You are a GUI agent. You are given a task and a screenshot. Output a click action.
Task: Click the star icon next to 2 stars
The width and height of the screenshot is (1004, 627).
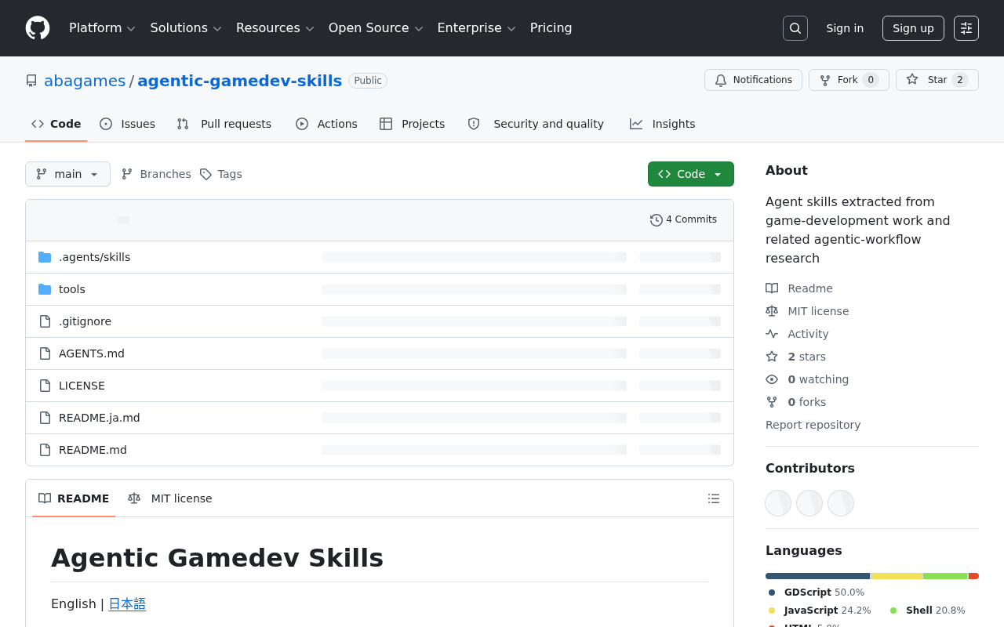pos(772,357)
